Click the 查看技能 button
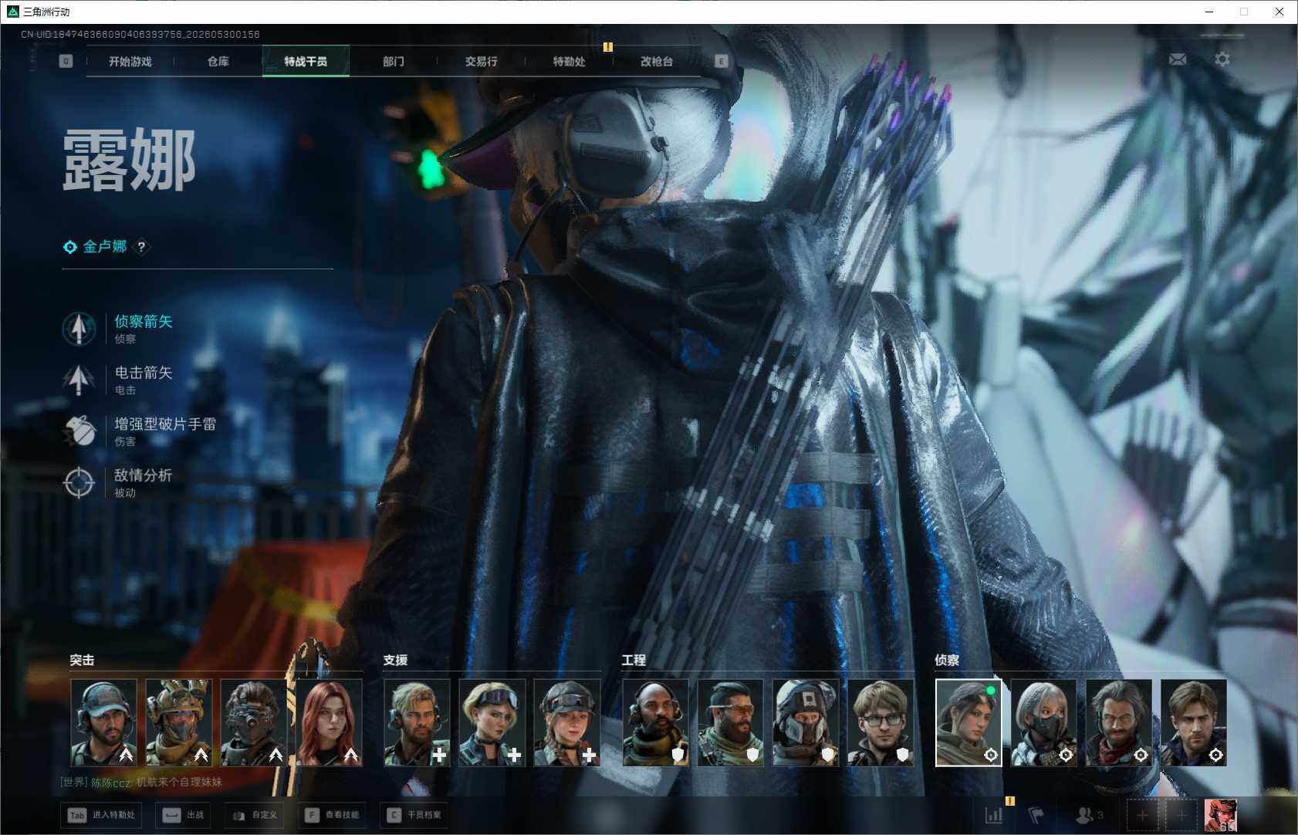1298x835 pixels. click(x=333, y=815)
